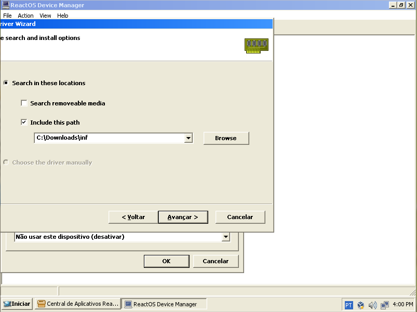The image size is (417, 312).
Task: Click ReactOS Device Manager taskbar button
Action: click(x=164, y=304)
